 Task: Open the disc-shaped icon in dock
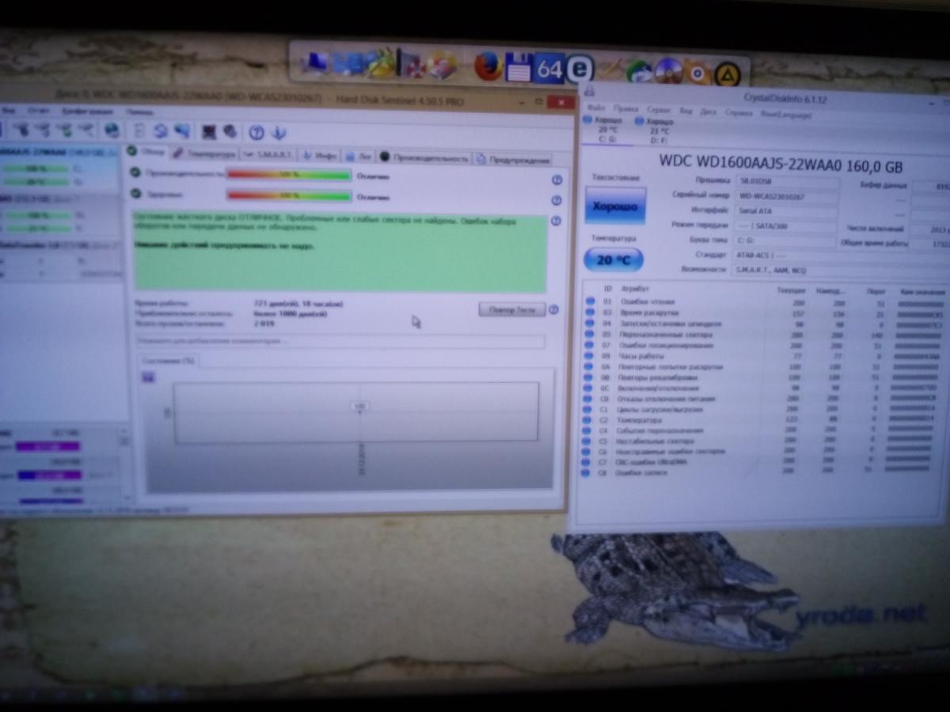coord(669,71)
